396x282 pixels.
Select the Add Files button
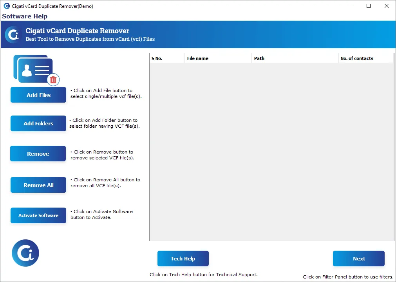[38, 95]
